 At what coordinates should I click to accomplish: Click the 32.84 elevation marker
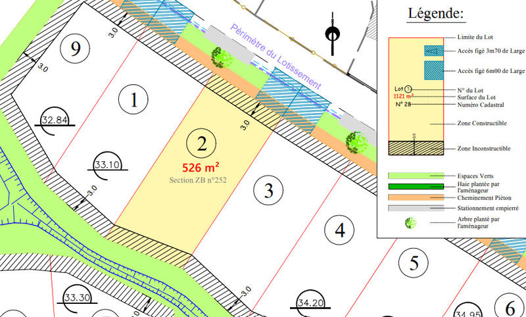tap(55, 120)
